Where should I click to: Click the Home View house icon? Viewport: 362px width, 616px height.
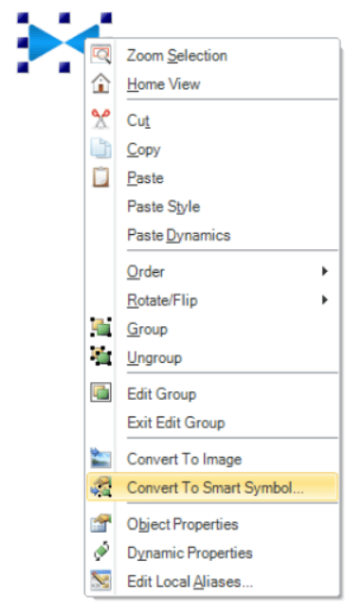(x=100, y=83)
